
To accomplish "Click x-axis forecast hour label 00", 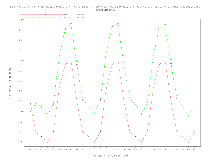I will [x=30, y=150].
